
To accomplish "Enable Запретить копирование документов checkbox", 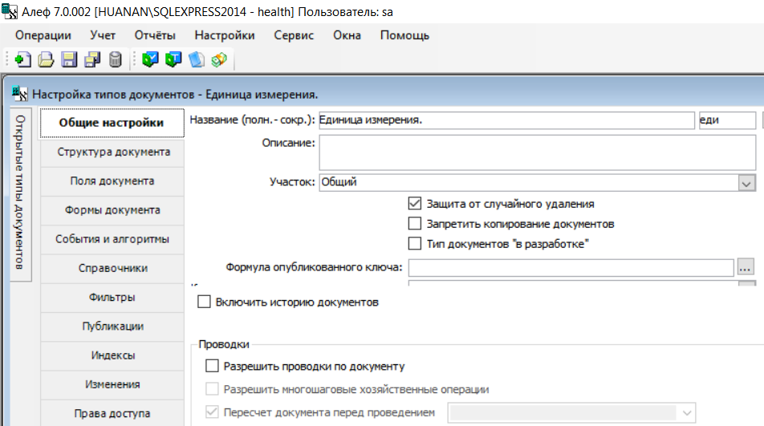I will [415, 224].
